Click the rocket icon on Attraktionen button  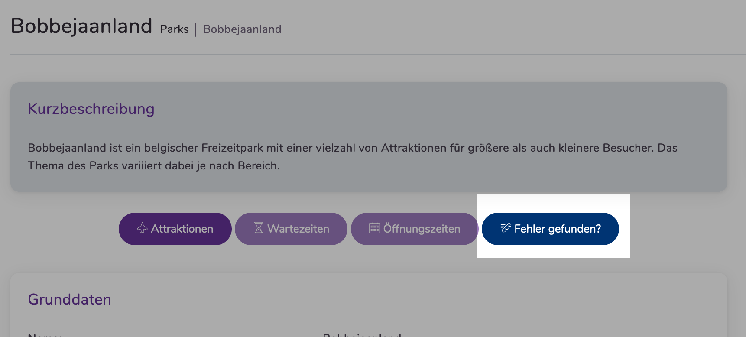pyautogui.click(x=142, y=228)
